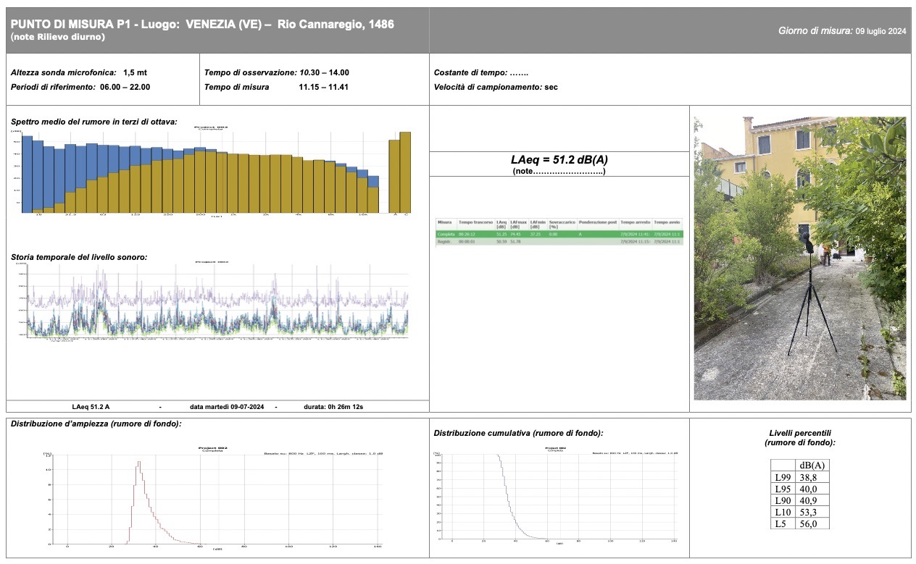This screenshot has width=916, height=564.
Task: Select the L5 value 56,0 cell
Action: point(811,523)
